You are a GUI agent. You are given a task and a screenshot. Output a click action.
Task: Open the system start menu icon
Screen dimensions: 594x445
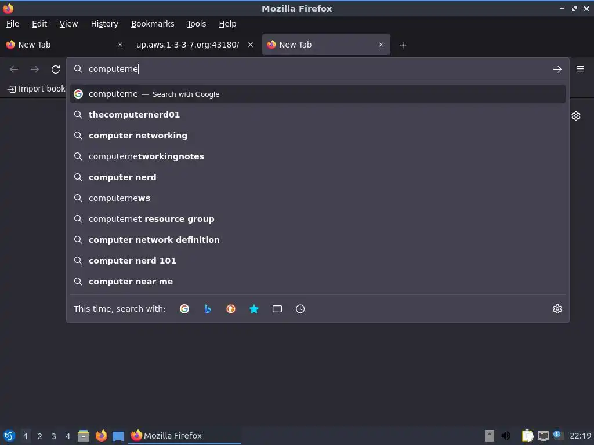[9, 436]
